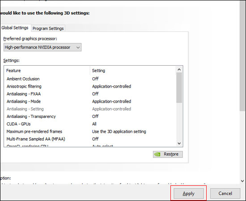Select Multi-Frame Sampled AA (MFAA) row
Screen dimensions: 246x201
(90, 139)
